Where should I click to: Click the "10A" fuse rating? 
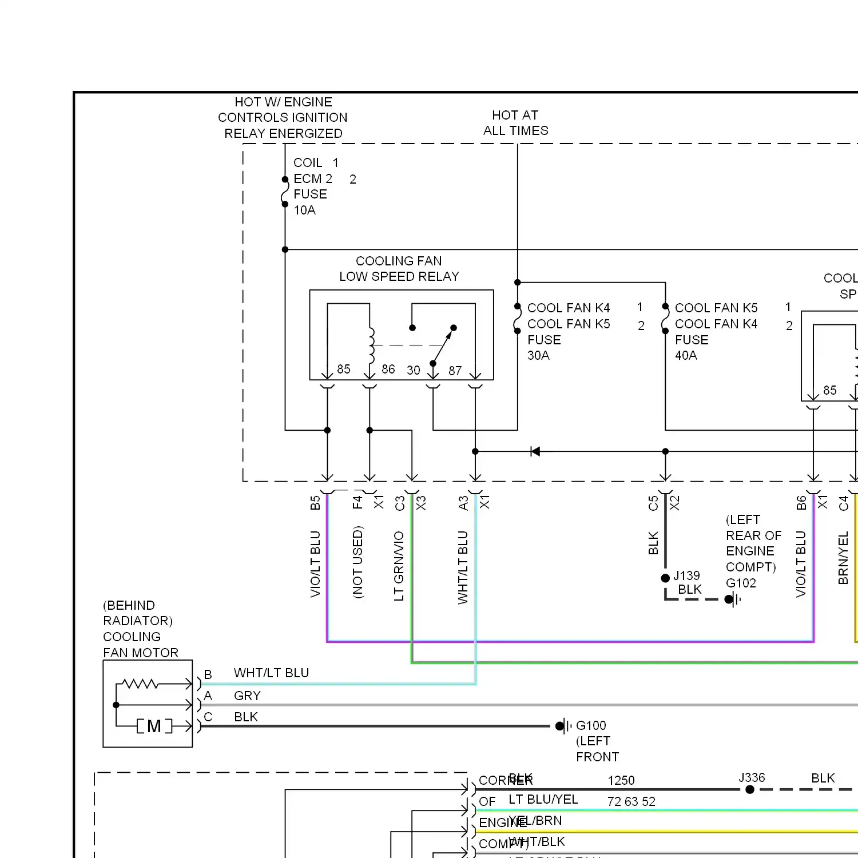coord(304,210)
